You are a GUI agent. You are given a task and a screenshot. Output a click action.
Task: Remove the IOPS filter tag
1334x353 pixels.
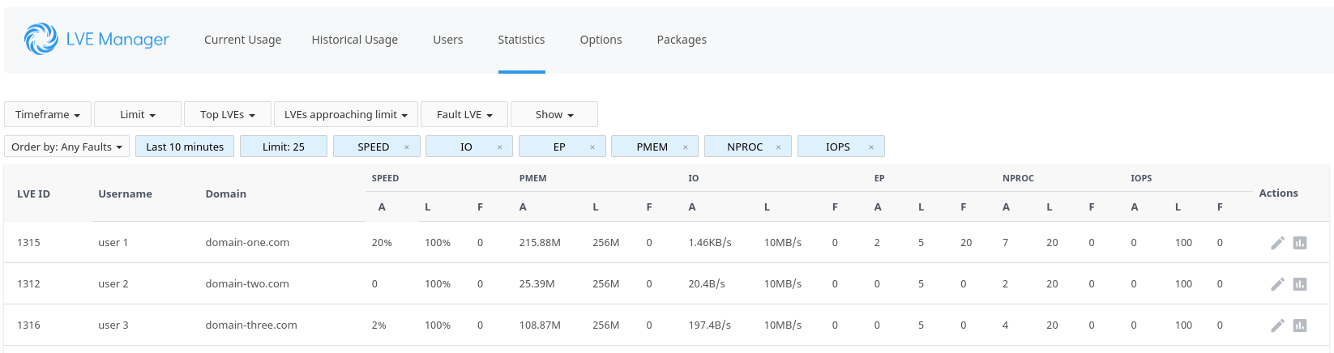click(871, 147)
